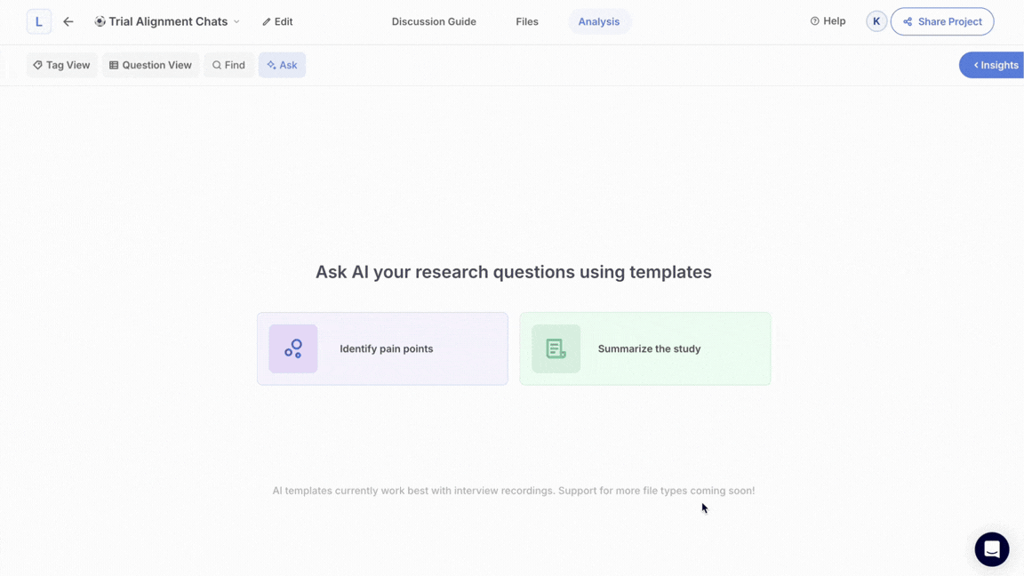Click the Edit pencil button
1024x576 pixels.
(277, 21)
